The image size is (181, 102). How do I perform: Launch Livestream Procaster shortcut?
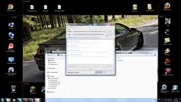(168, 72)
